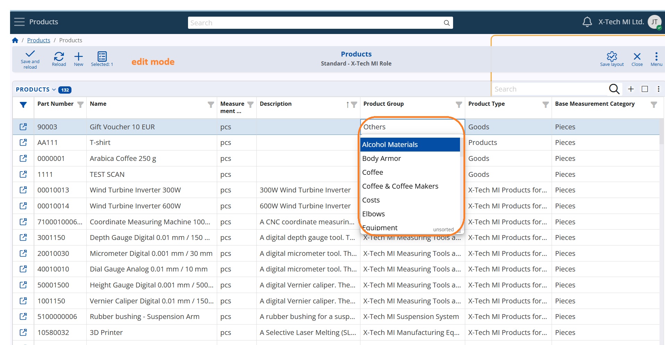665x345 pixels.
Task: Click the Products breadcrumb link
Action: 39,40
